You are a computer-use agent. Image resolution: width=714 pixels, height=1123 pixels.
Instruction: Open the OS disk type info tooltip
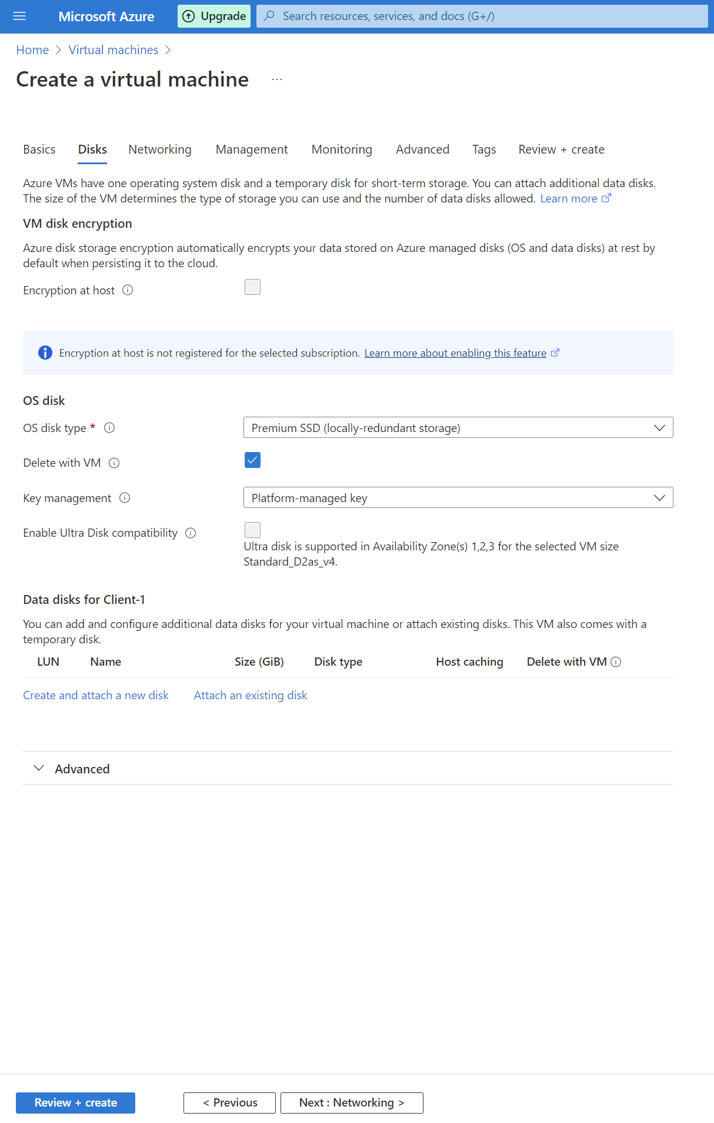click(x=109, y=428)
